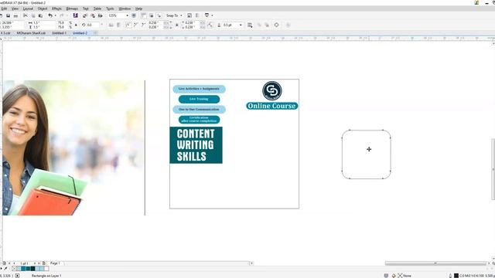This screenshot has width=495, height=278.
Task: Click the fill bucket status icon
Action: point(394,276)
